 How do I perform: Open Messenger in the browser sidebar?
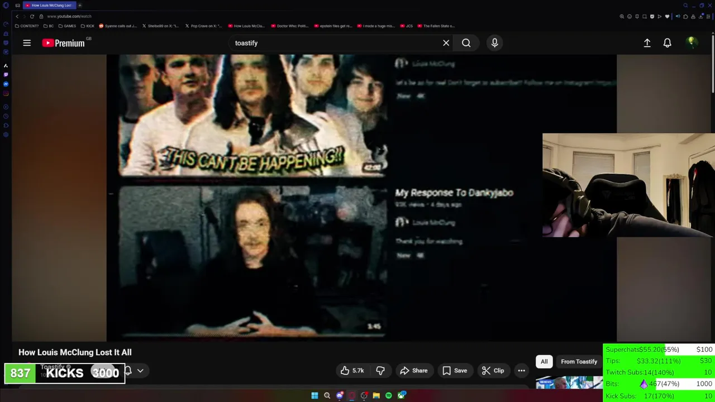(6, 84)
